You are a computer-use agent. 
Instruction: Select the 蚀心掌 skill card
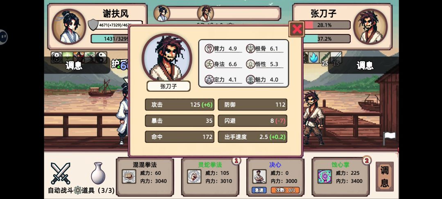click(x=341, y=177)
